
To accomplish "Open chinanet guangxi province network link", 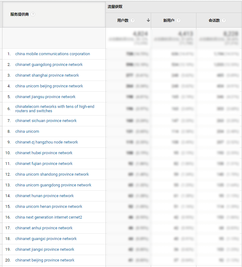I will point(46,238).
